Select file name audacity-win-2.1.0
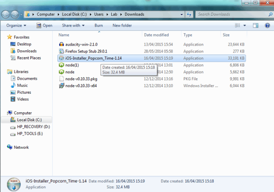This screenshot has height=192, width=274. (81, 44)
